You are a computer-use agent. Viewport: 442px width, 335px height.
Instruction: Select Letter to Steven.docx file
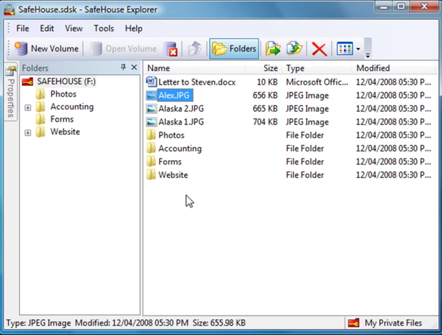[x=197, y=82]
